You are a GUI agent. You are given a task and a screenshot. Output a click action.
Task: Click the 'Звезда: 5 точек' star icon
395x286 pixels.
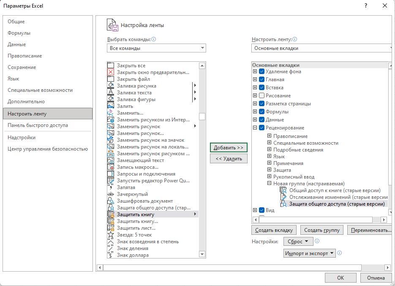111,235
